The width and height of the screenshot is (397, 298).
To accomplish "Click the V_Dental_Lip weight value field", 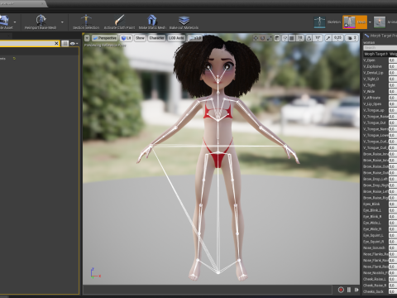I will pos(393,73).
